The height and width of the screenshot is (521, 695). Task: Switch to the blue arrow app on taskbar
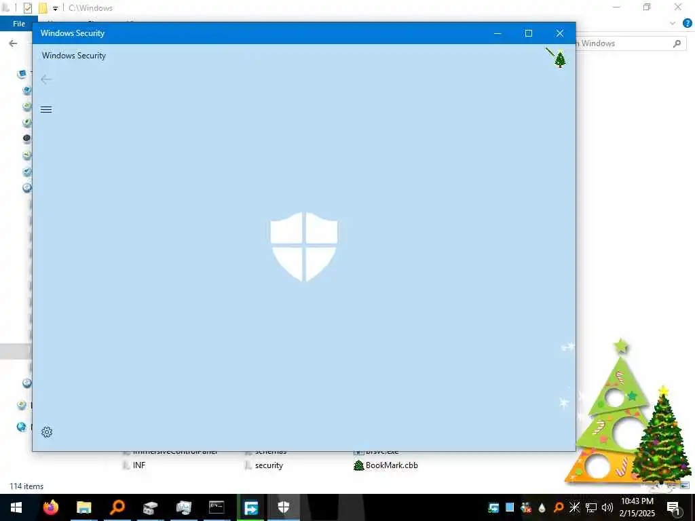pos(250,507)
